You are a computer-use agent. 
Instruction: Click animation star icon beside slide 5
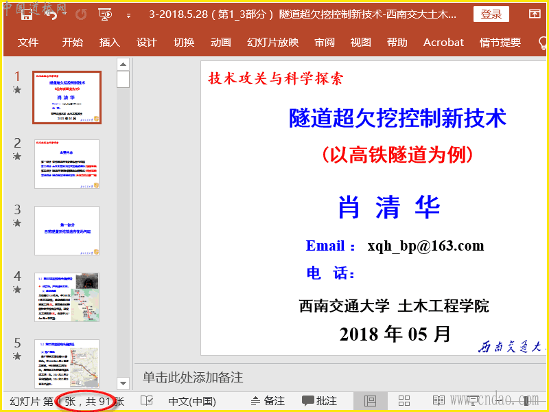click(x=17, y=356)
